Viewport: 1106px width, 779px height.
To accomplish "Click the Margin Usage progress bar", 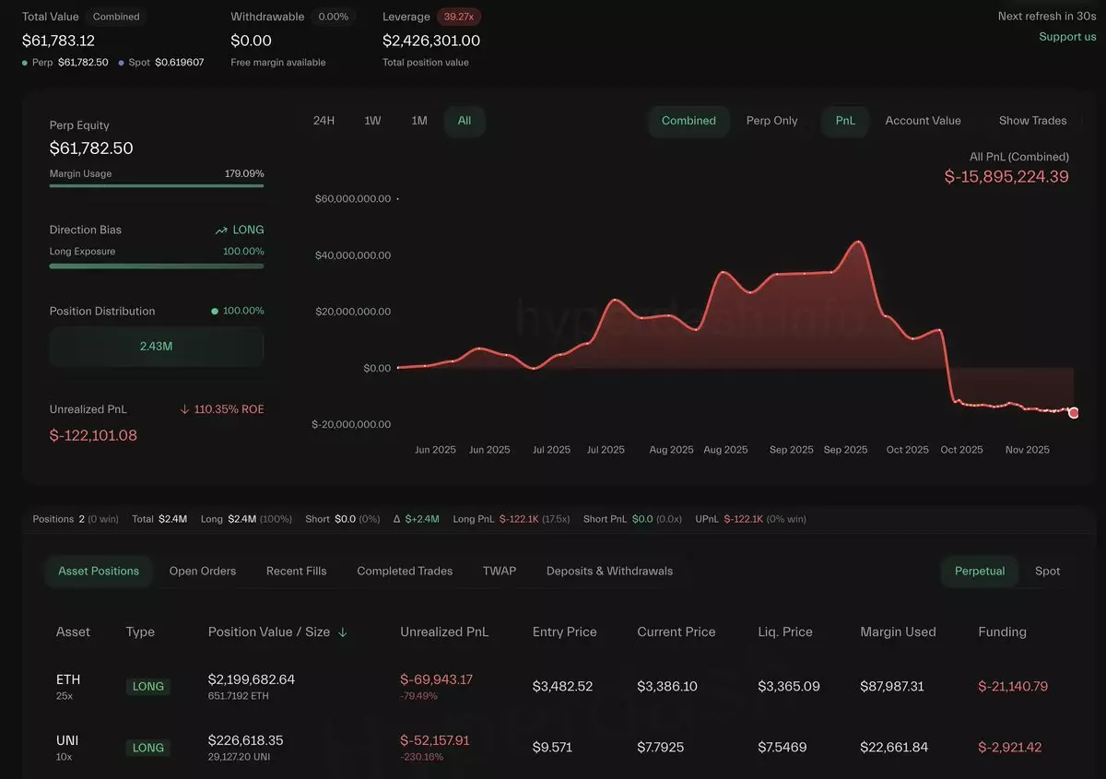I will 157,185.
